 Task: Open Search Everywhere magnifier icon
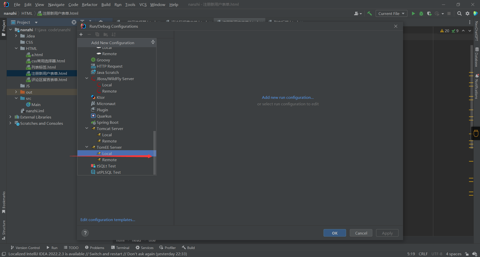459,13
